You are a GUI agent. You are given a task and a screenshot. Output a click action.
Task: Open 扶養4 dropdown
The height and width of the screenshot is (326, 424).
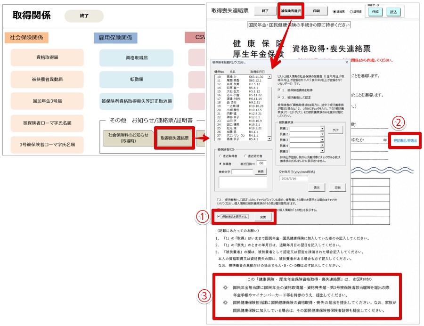[322, 146]
